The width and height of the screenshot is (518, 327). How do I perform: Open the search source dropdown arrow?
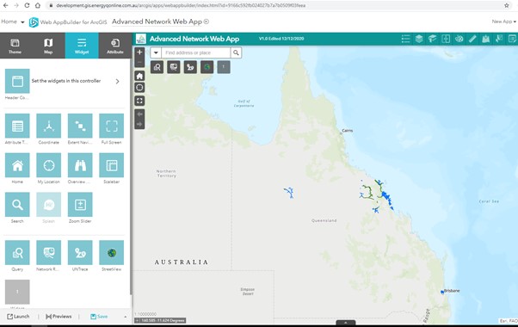pyautogui.click(x=156, y=52)
